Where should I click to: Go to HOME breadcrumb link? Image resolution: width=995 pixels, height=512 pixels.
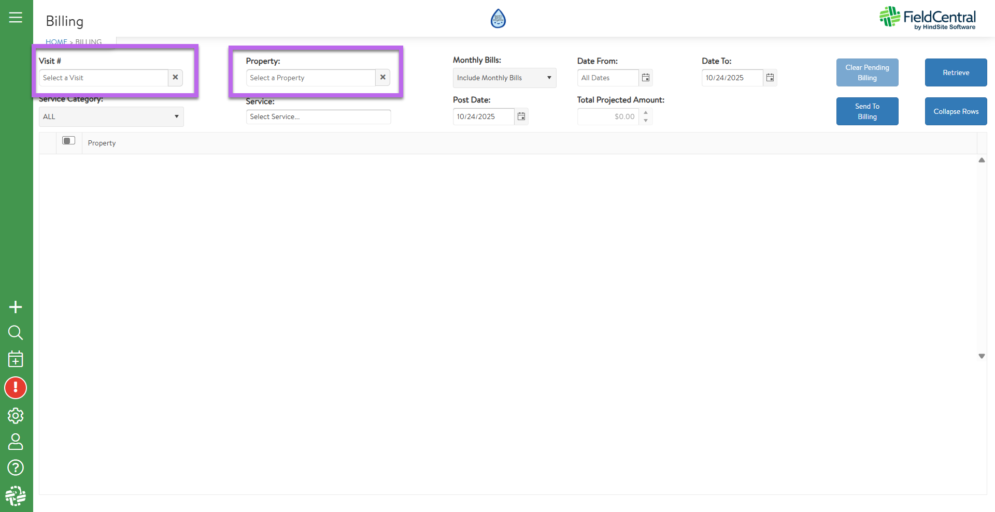coord(56,42)
